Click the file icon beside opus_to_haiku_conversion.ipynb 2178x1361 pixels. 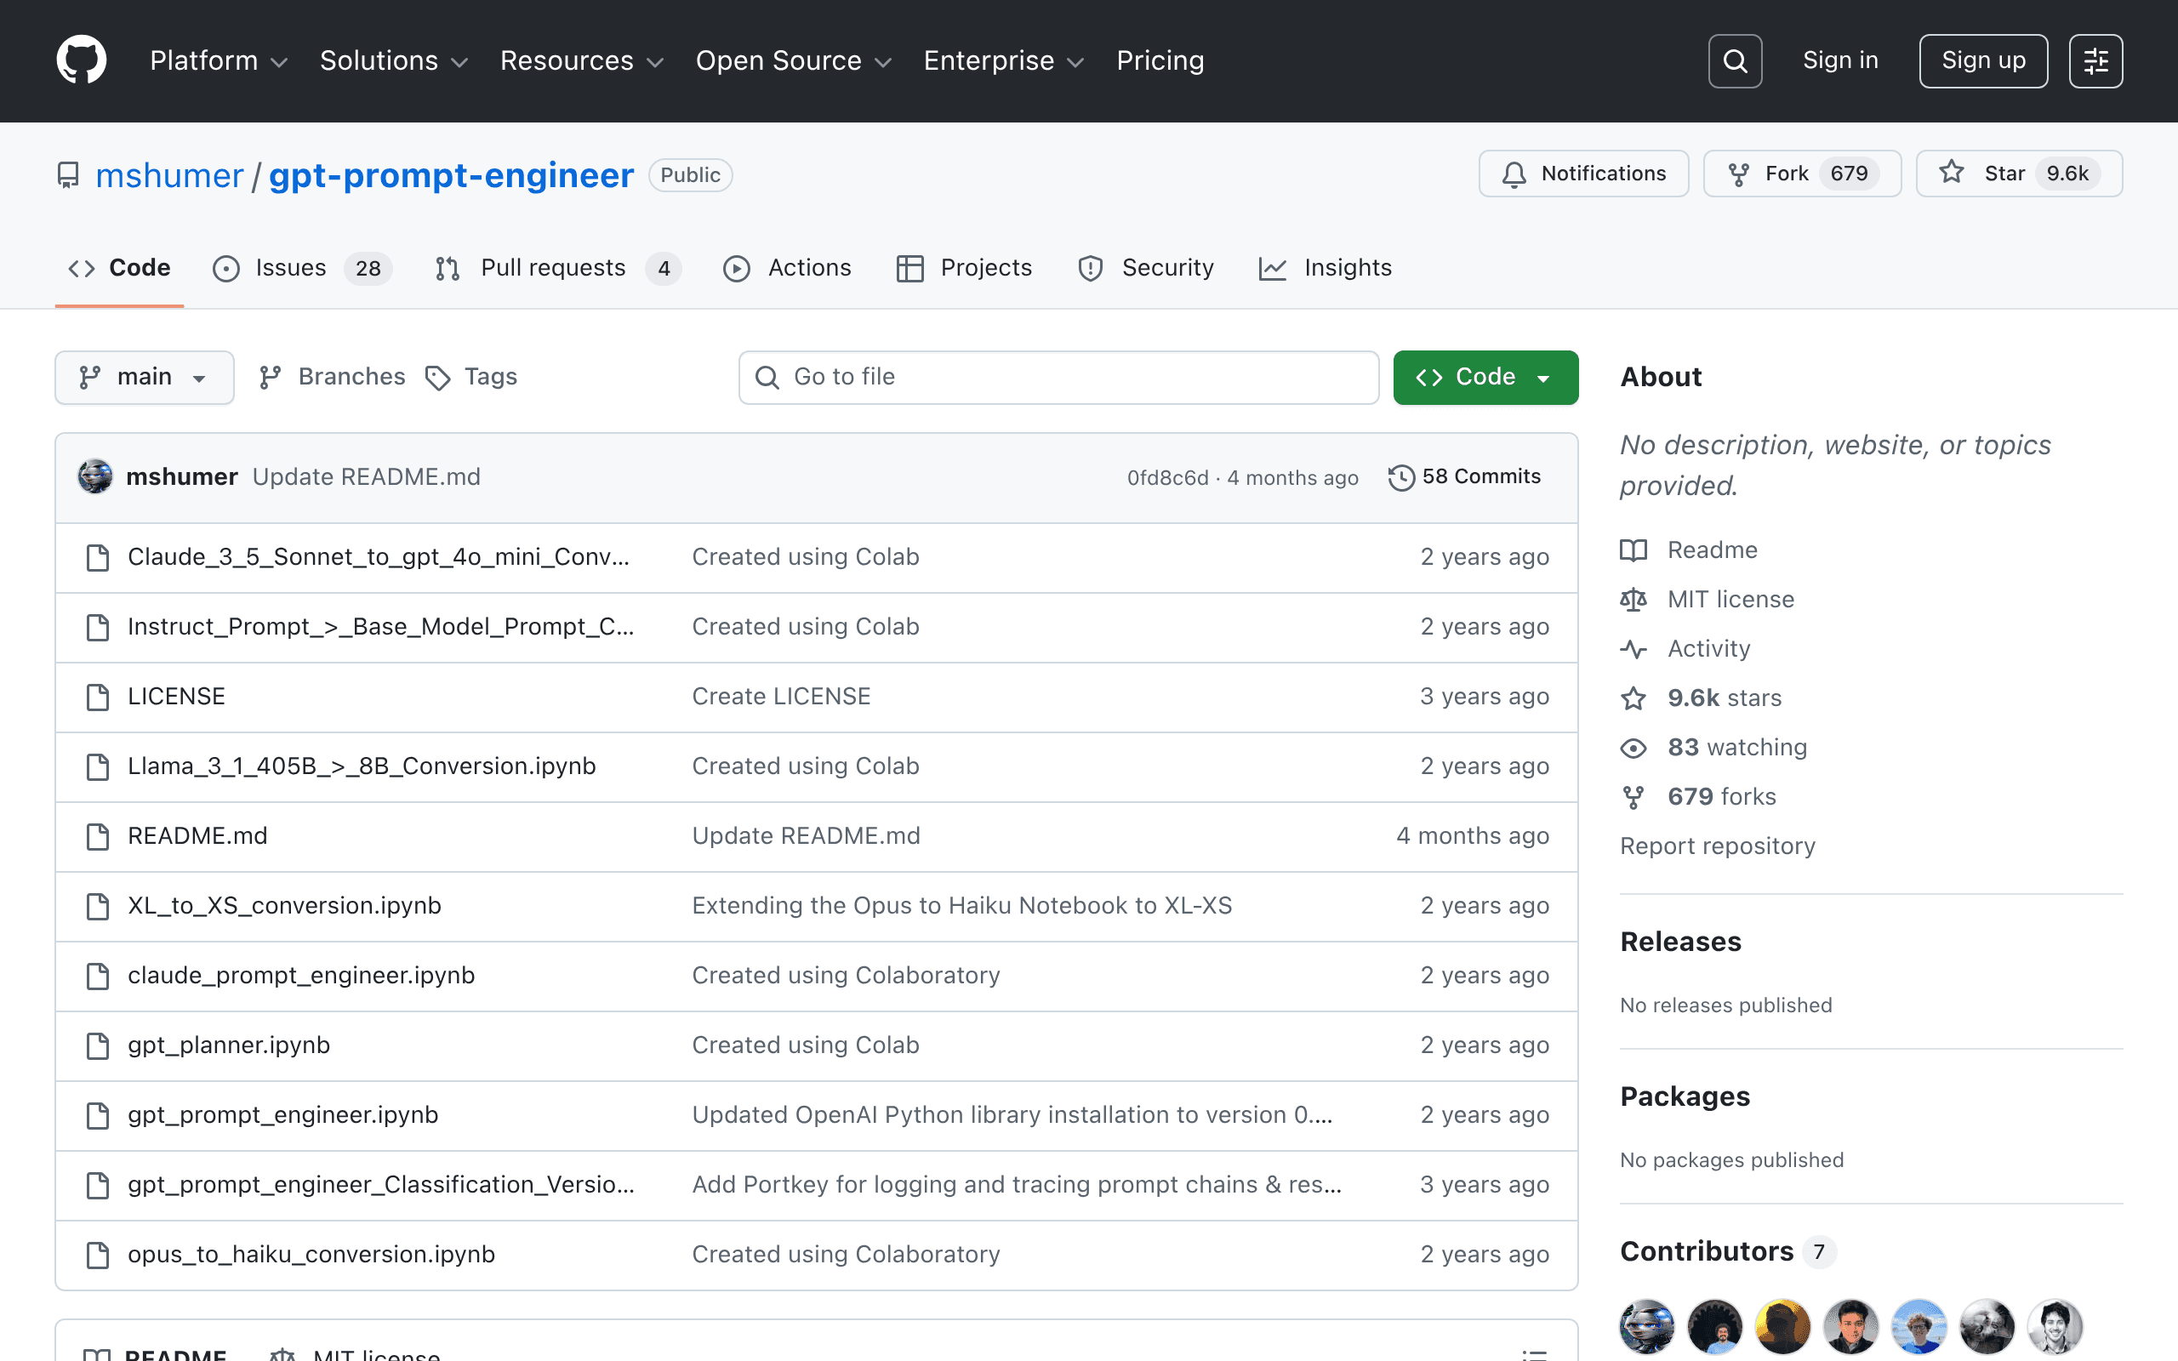point(97,1255)
